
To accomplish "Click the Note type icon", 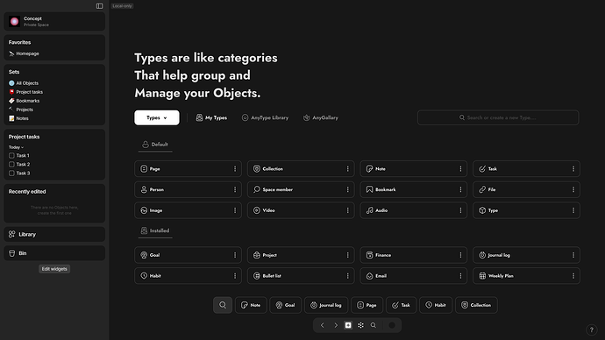I will tap(370, 169).
